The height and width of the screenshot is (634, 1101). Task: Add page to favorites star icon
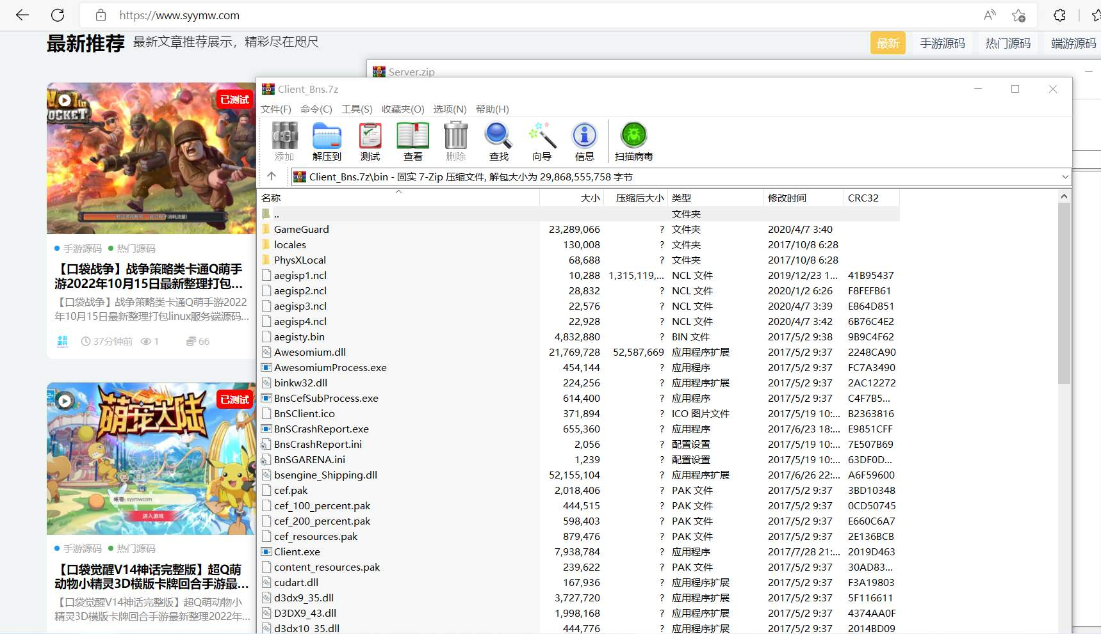click(x=1018, y=15)
